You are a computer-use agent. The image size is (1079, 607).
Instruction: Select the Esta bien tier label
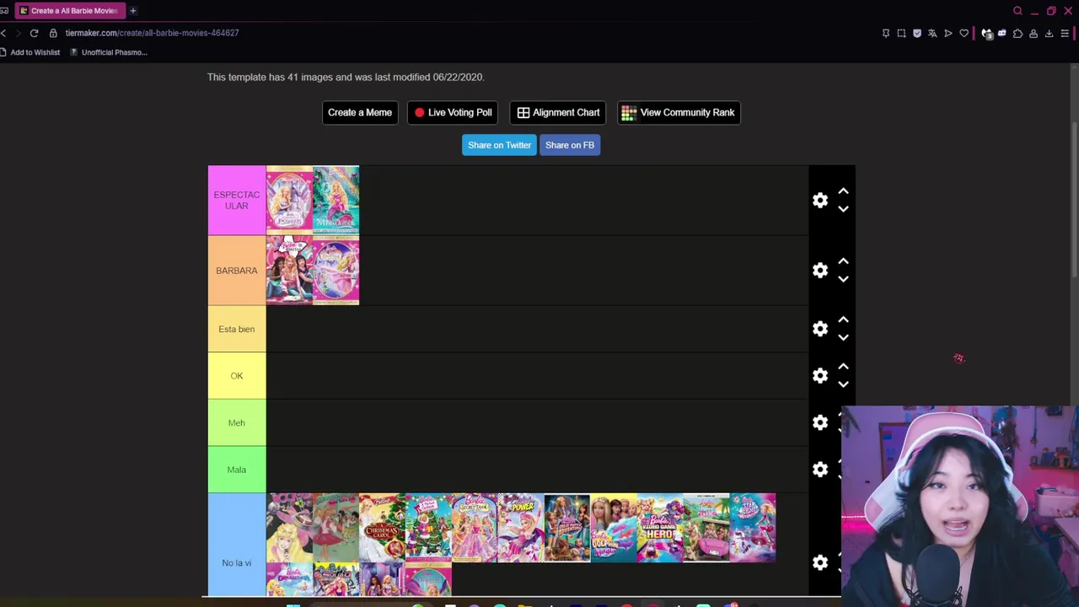237,329
